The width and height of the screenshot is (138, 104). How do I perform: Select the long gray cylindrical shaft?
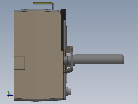tap(100, 59)
